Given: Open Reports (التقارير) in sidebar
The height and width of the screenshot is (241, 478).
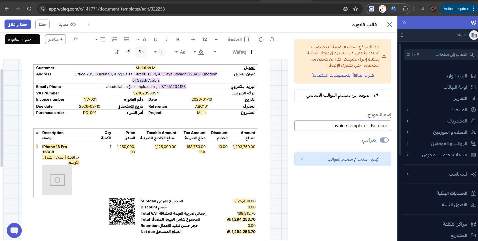Looking at the screenshot, I should coord(464,98).
